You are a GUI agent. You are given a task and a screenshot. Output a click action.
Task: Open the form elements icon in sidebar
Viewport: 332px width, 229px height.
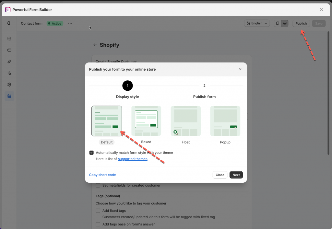coord(9,39)
